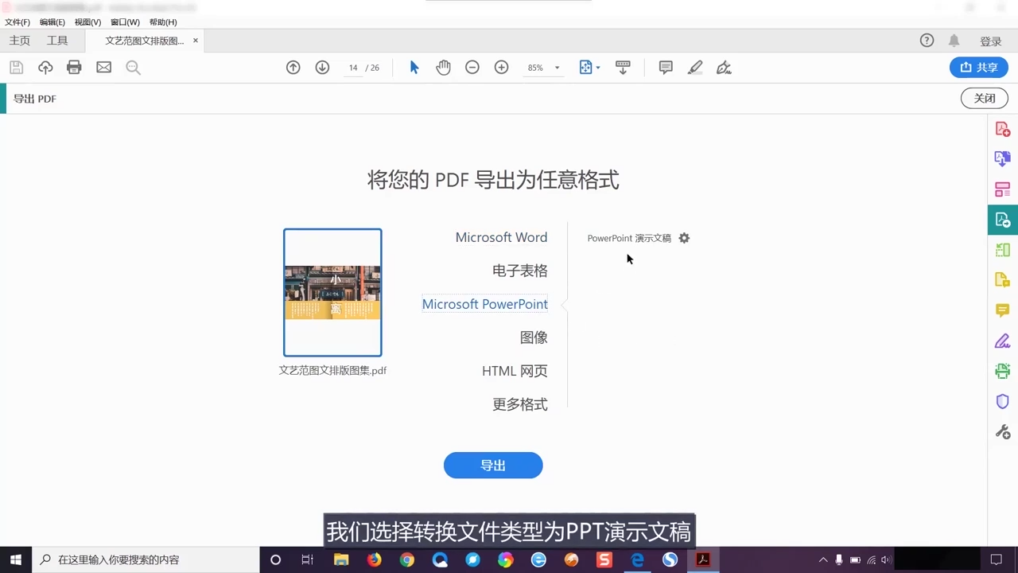Click the scrolling mode keyboard icon
Screen dimensions: 1018x573
click(623, 68)
